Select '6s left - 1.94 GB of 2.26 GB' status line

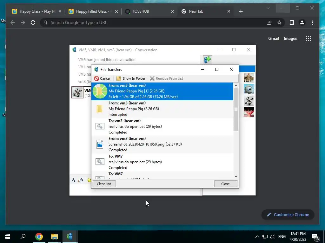pos(143,97)
